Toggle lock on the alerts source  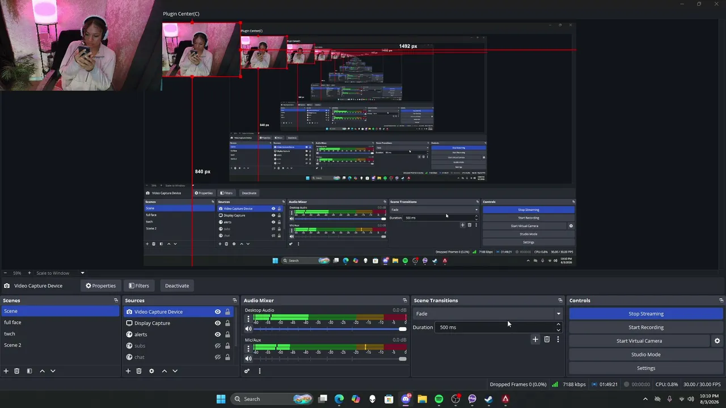click(227, 334)
